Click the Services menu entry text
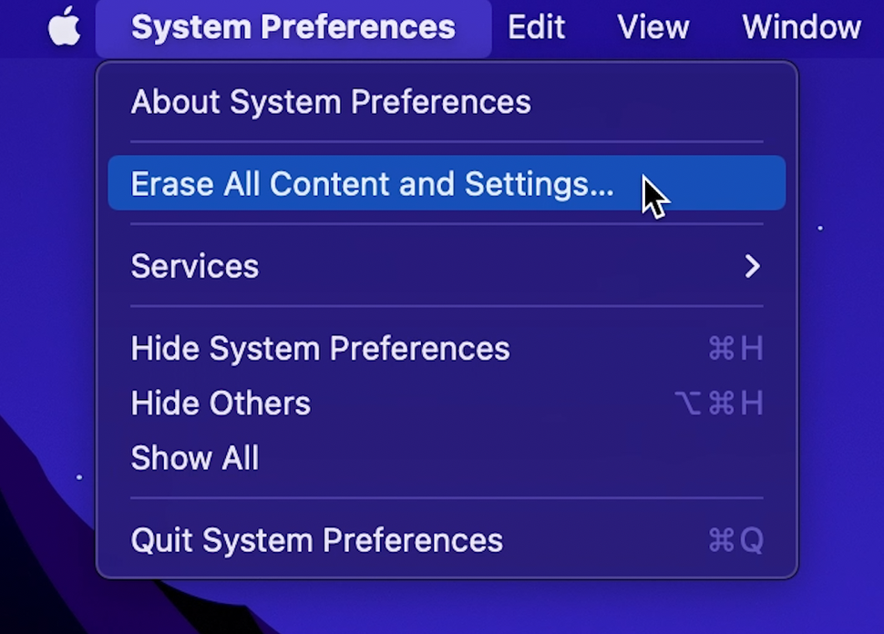 point(194,266)
